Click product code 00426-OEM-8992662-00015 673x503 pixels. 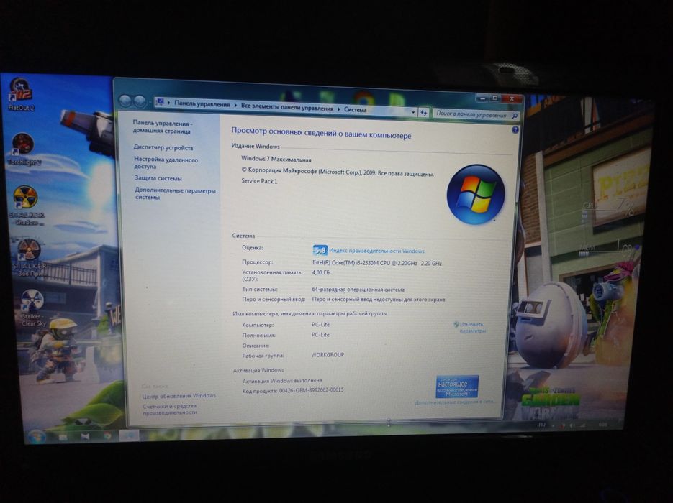coord(311,390)
